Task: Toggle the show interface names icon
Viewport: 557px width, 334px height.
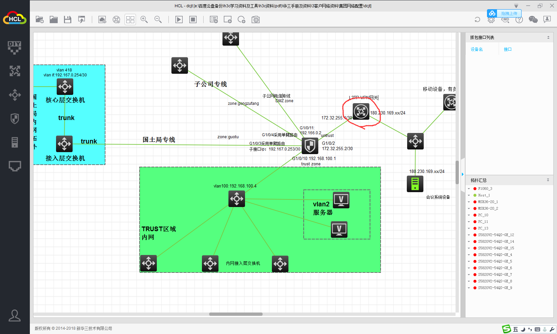Action: (102, 20)
